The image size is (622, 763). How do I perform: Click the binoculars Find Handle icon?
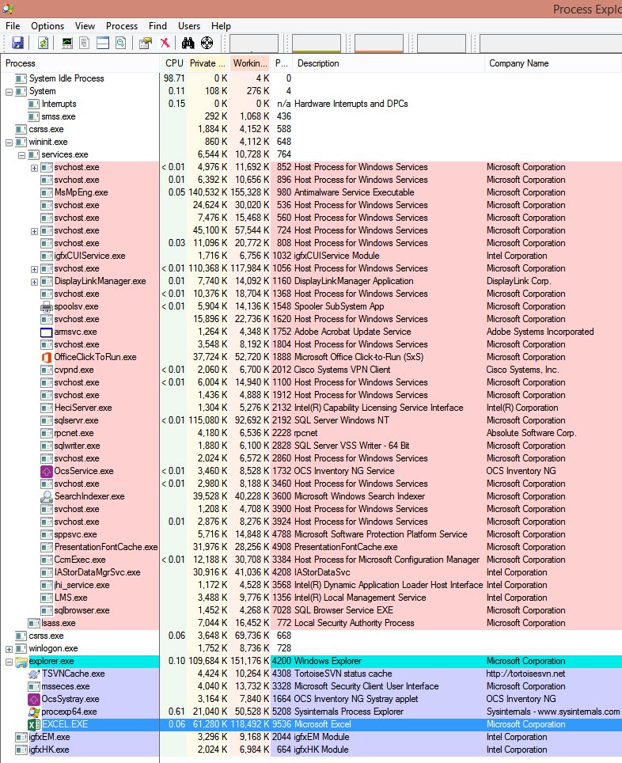[x=188, y=43]
